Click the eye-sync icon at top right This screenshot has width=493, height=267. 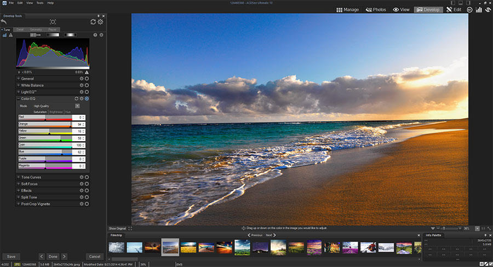coord(488,10)
